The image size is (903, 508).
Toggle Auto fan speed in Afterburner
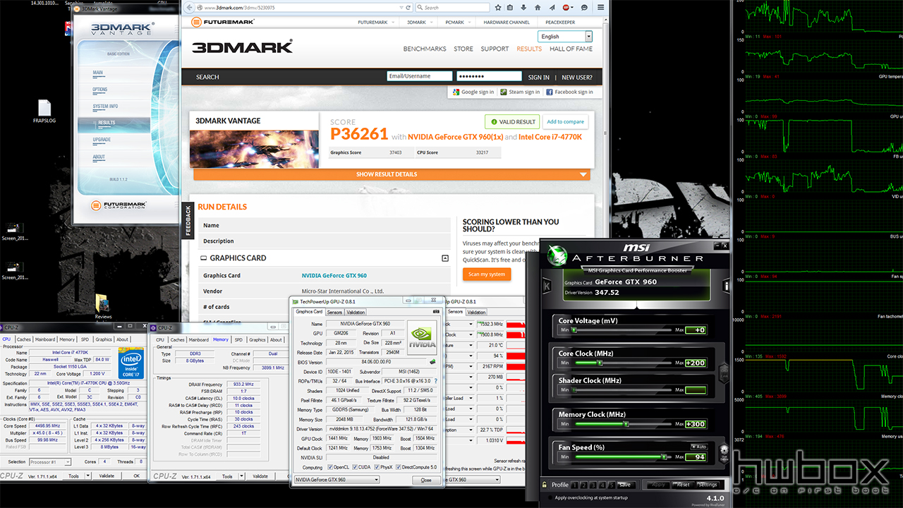[x=698, y=447]
